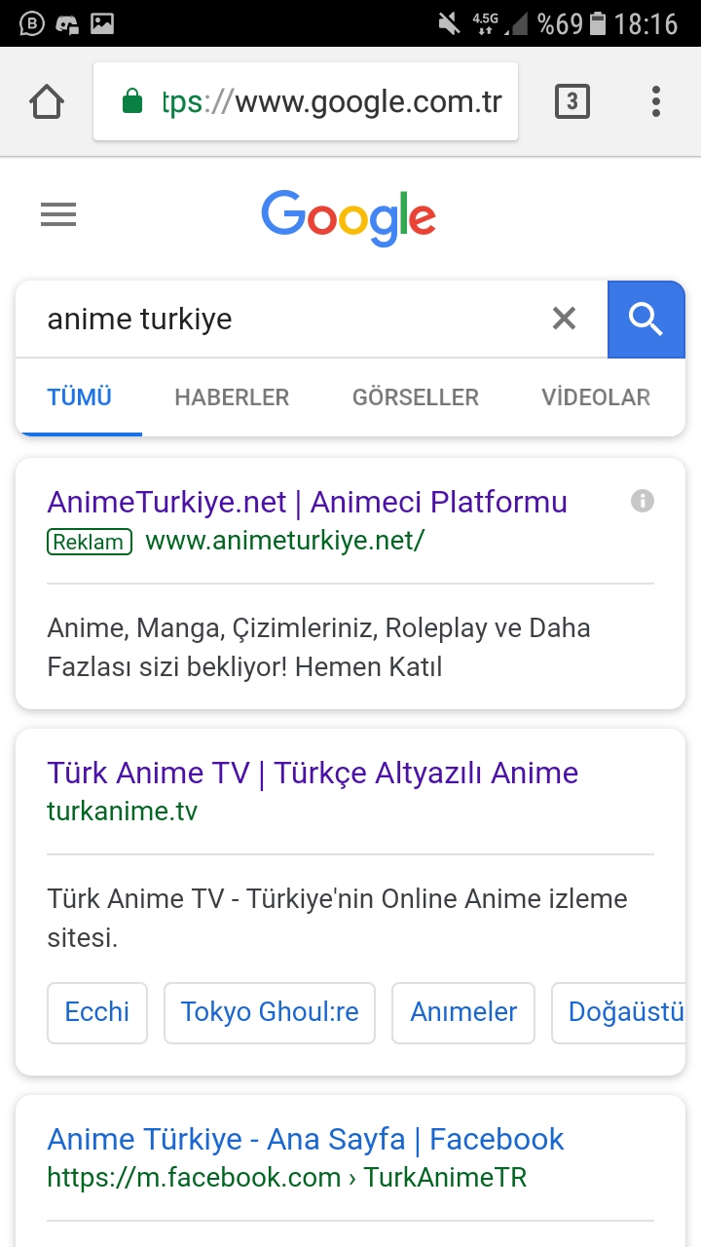Tap the Anımeler sitelink chip
This screenshot has height=1247, width=701.
click(463, 1012)
